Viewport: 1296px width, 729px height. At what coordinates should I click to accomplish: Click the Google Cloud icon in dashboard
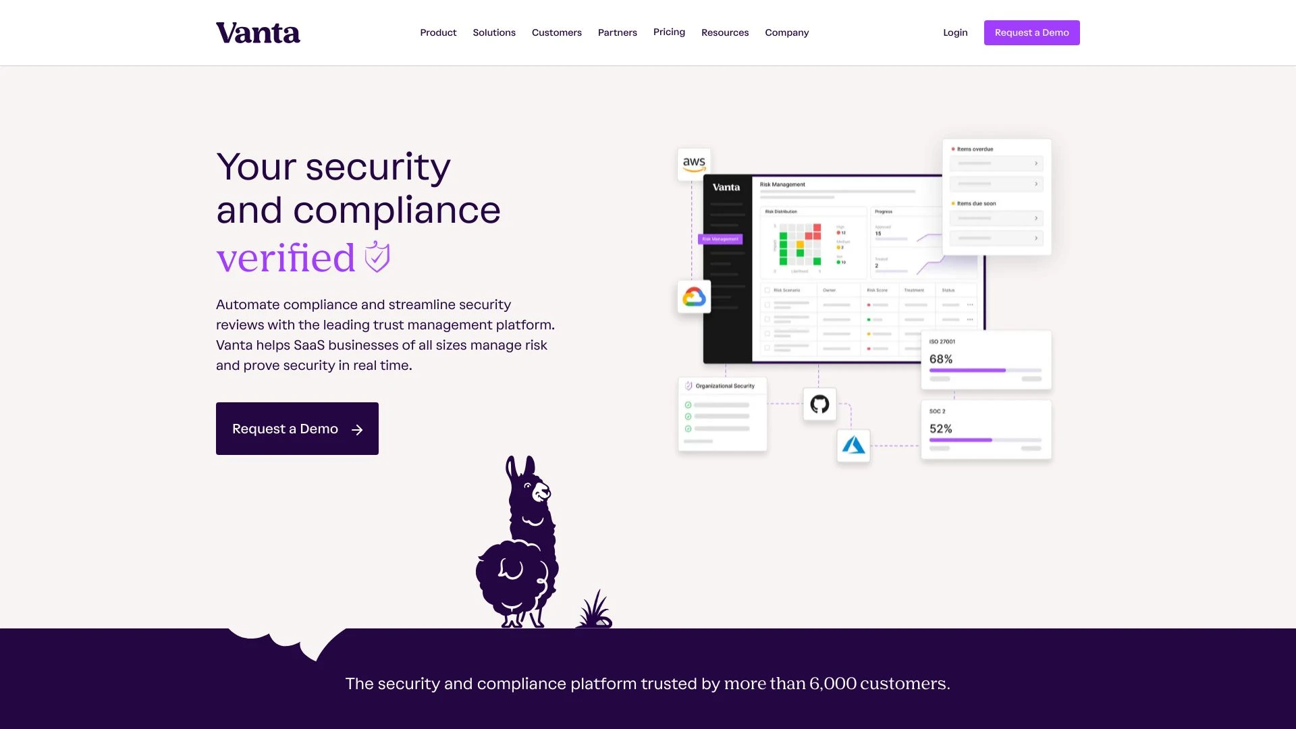click(695, 297)
